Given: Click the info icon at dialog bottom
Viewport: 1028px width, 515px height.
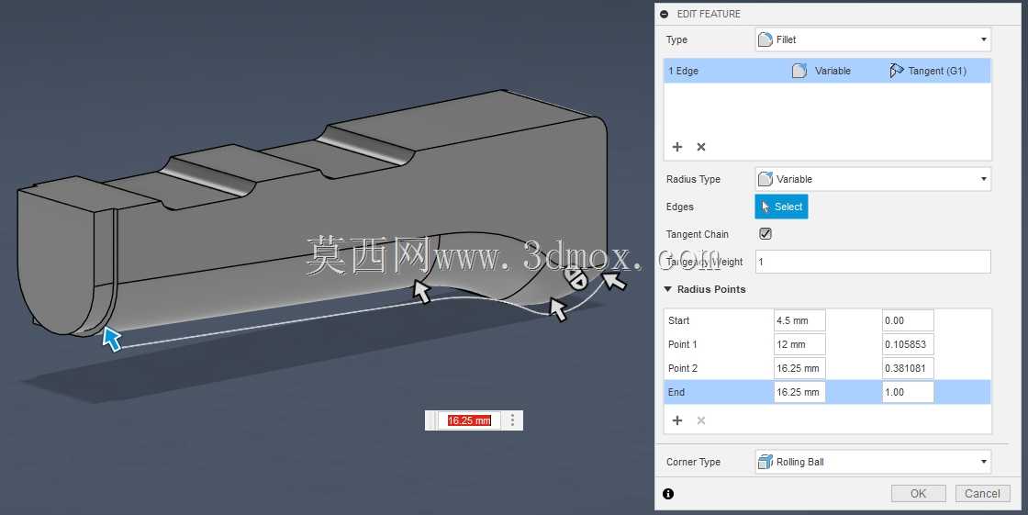Looking at the screenshot, I should tap(668, 494).
